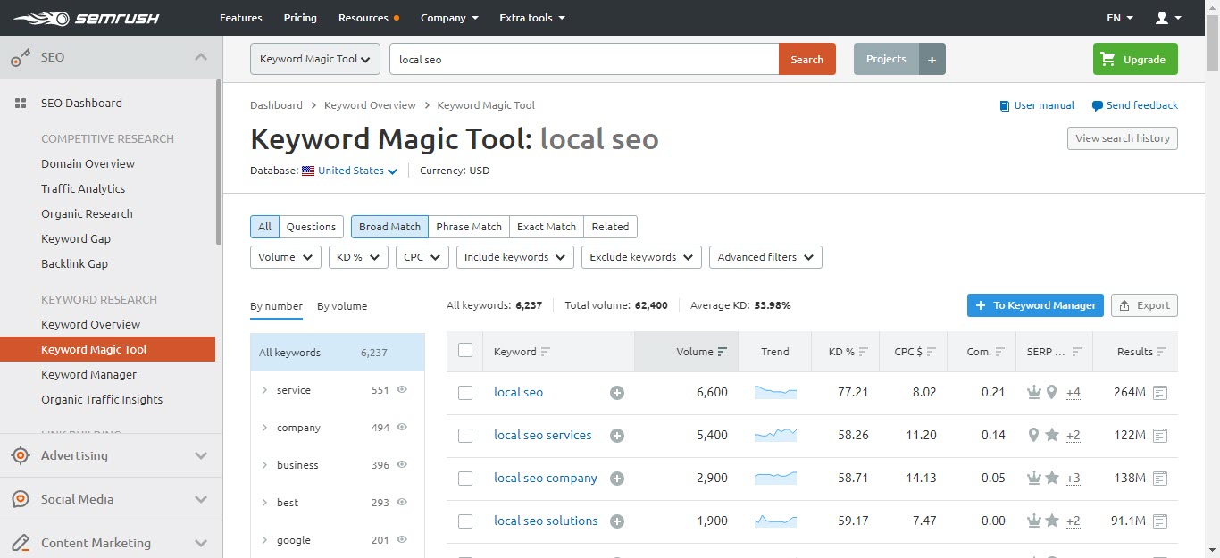1220x558 pixels.
Task: Select the Exact Match tab
Action: click(x=547, y=227)
